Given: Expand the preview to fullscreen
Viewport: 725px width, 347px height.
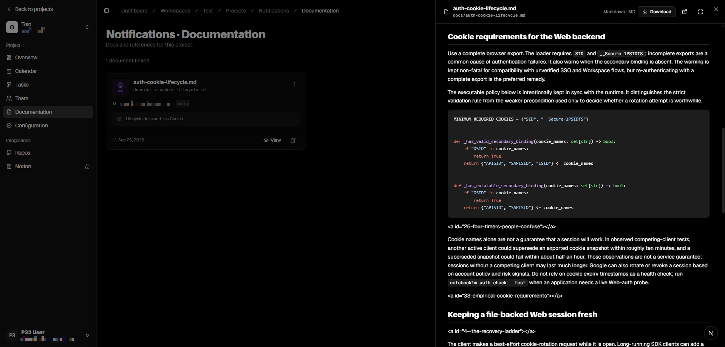Looking at the screenshot, I should [x=700, y=12].
